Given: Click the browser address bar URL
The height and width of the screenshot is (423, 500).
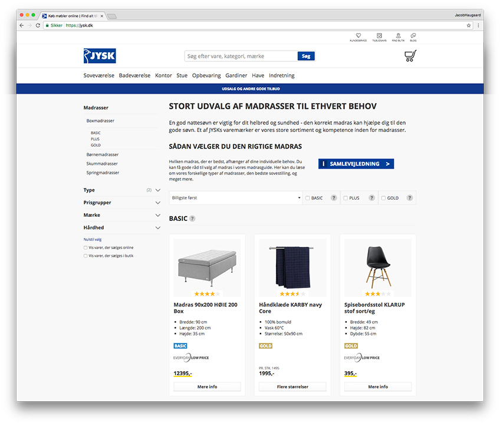Looking at the screenshot, I should coord(80,25).
